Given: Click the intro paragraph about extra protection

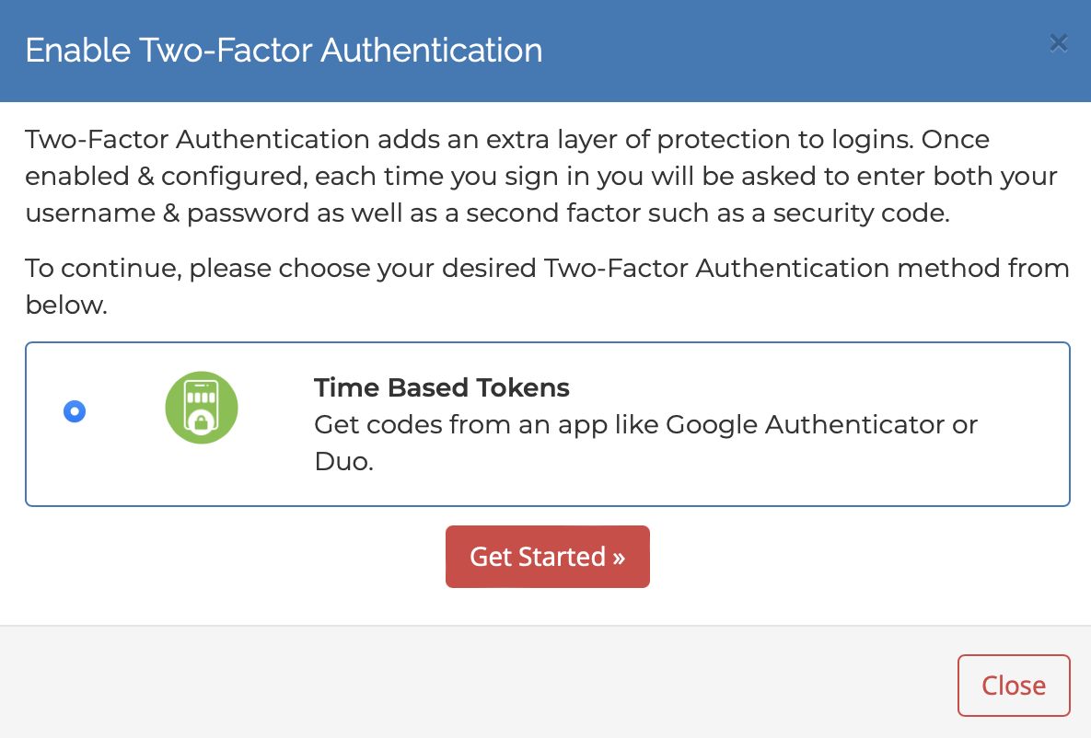Looking at the screenshot, I should pos(541,176).
